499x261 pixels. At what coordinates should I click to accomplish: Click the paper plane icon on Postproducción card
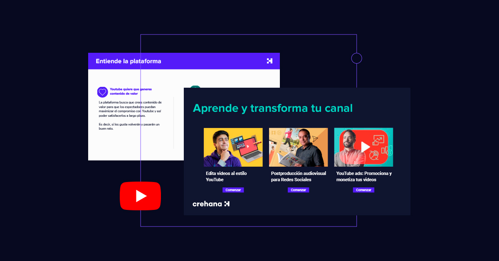[x=315, y=138]
